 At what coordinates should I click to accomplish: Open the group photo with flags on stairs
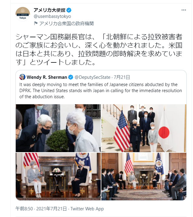[144, 128]
